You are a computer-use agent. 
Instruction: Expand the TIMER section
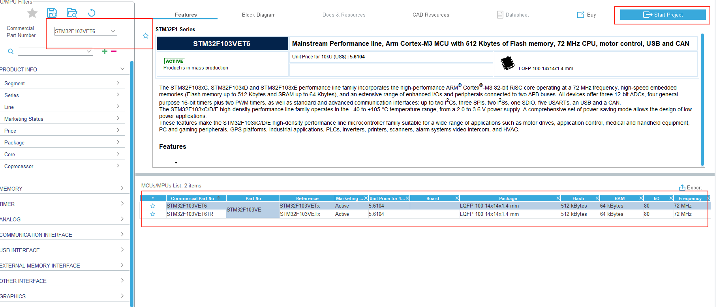[122, 204]
